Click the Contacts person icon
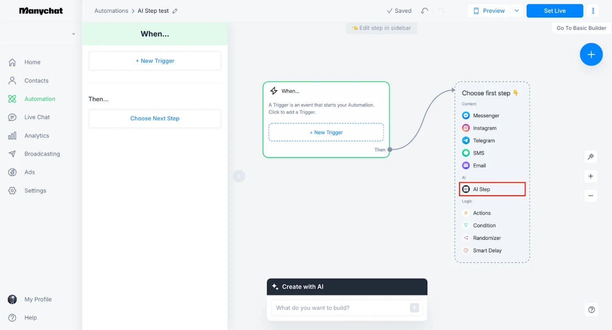Image resolution: width=612 pixels, height=330 pixels. pyautogui.click(x=12, y=80)
